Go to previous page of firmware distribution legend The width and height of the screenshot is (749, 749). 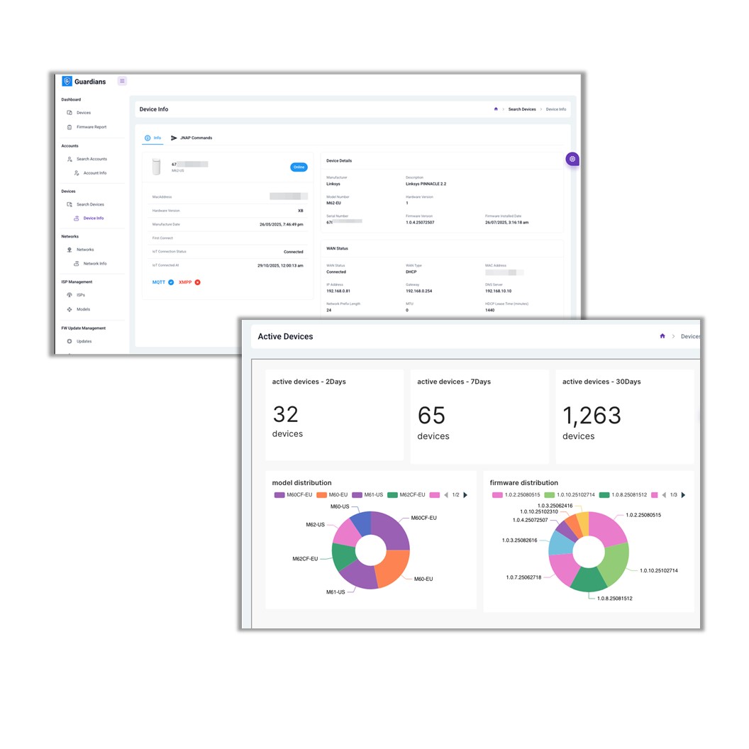coord(663,495)
